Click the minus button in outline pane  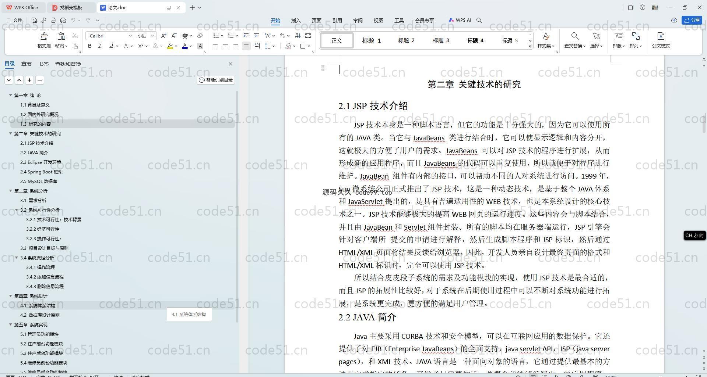point(40,80)
